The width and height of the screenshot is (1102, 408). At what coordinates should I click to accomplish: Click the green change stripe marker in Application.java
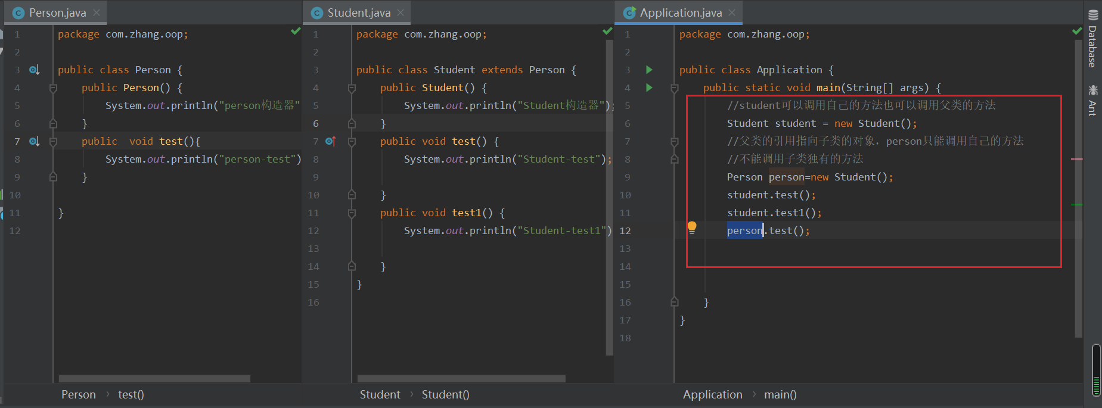tap(1077, 204)
